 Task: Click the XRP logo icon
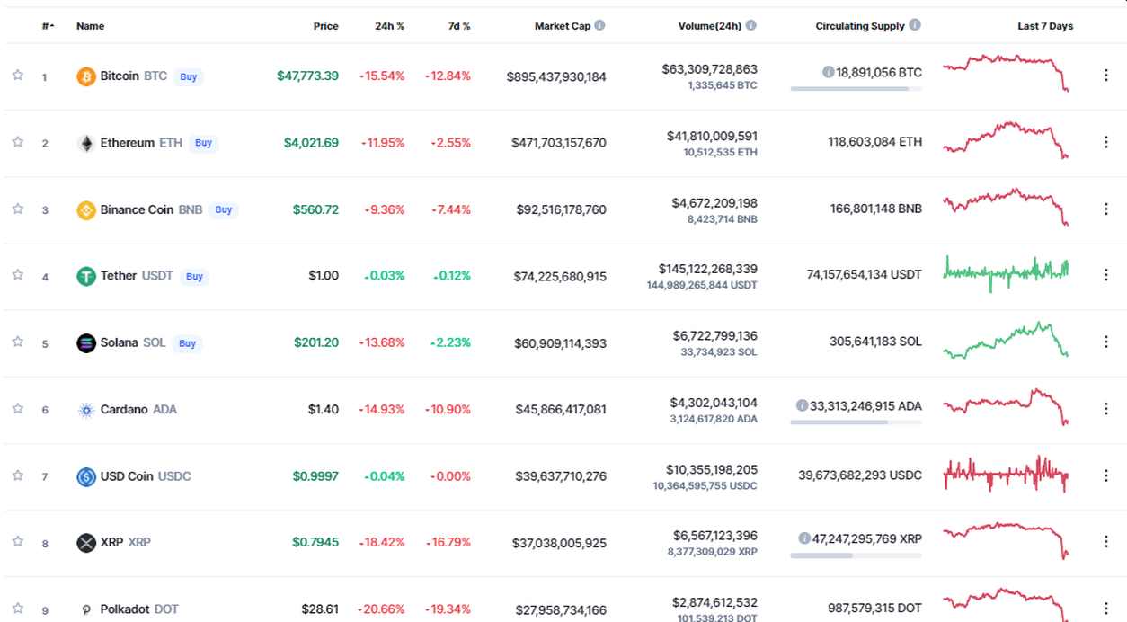(x=86, y=543)
